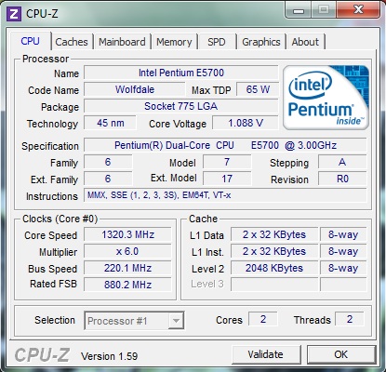The width and height of the screenshot is (386, 372).
Task: Click the Cores value 2
Action: point(263,319)
